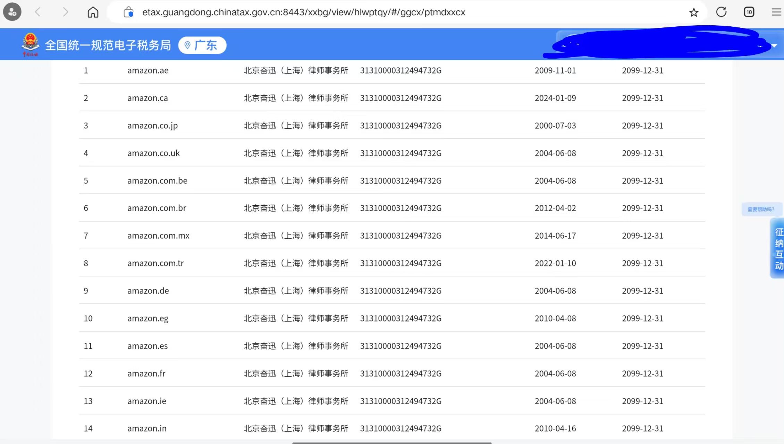Image resolution: width=784 pixels, height=444 pixels.
Task: Bookmark this page via the star icon
Action: [693, 12]
